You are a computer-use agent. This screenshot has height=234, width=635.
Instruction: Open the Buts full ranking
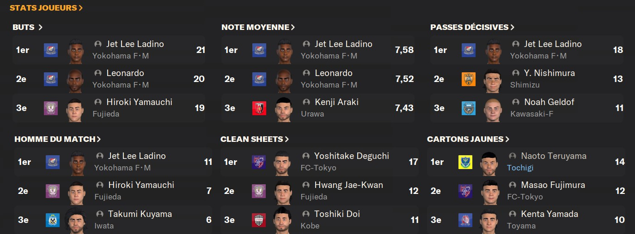28,27
